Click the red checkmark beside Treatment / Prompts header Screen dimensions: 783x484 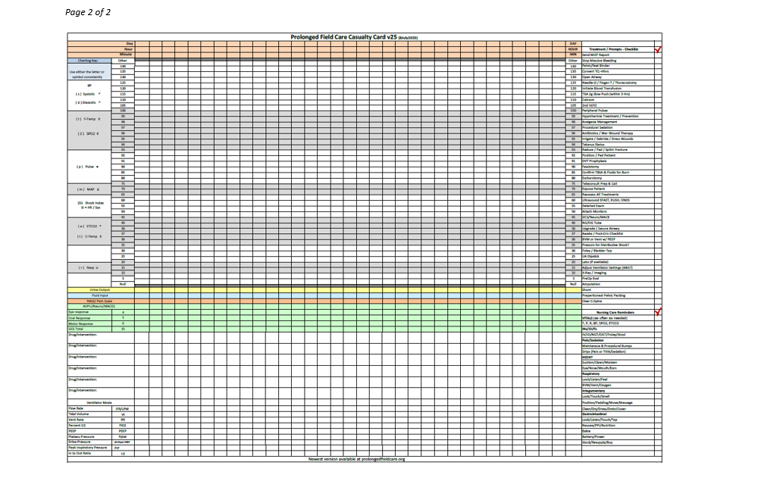click(657, 49)
